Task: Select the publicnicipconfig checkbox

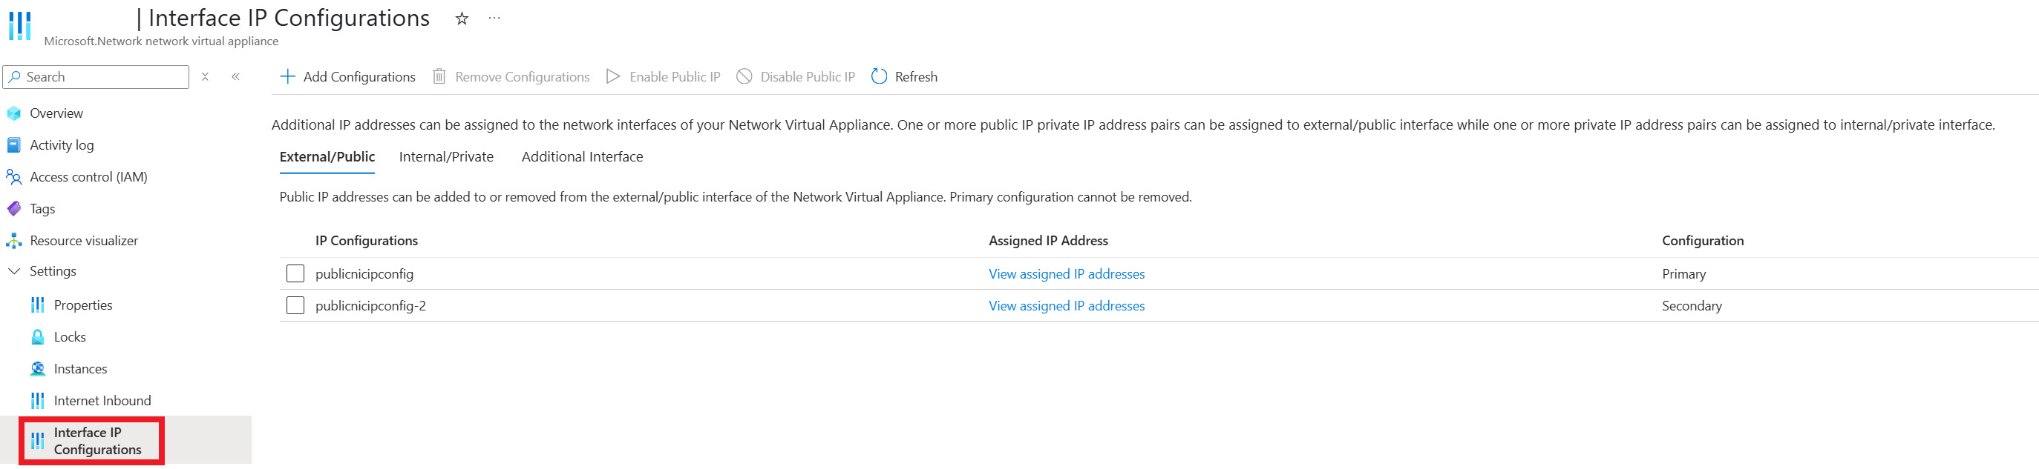Action: point(295,273)
